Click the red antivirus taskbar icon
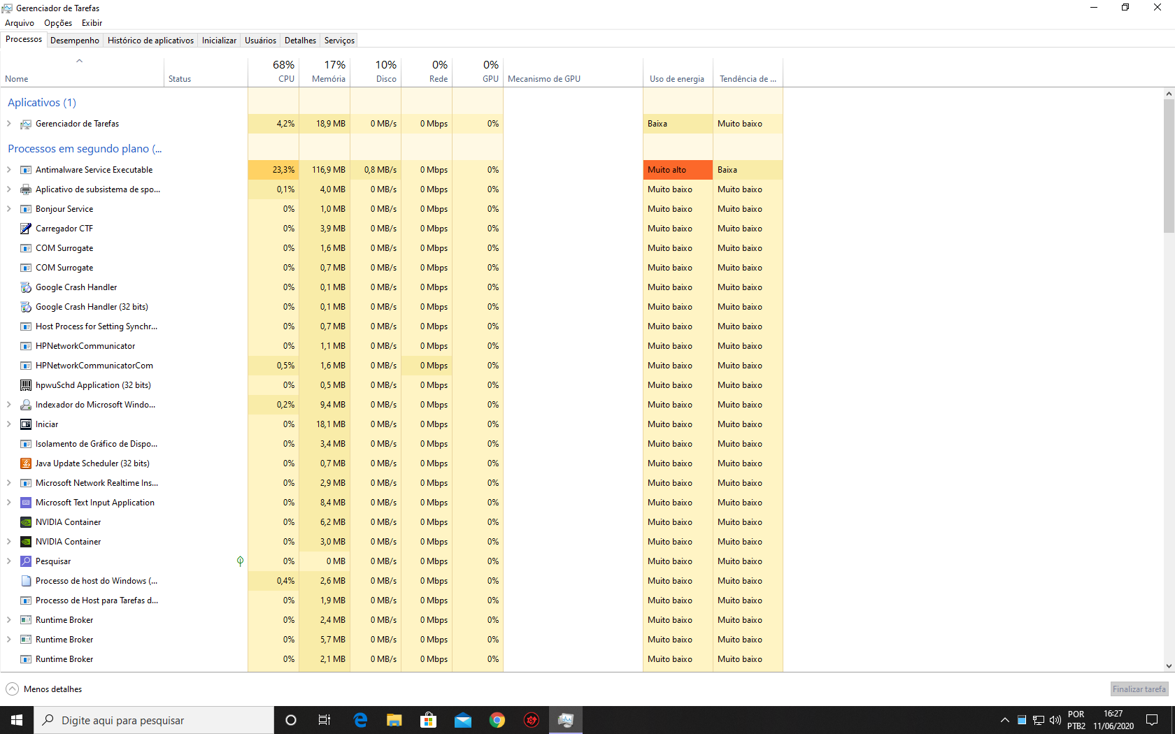1175x734 pixels. click(532, 720)
